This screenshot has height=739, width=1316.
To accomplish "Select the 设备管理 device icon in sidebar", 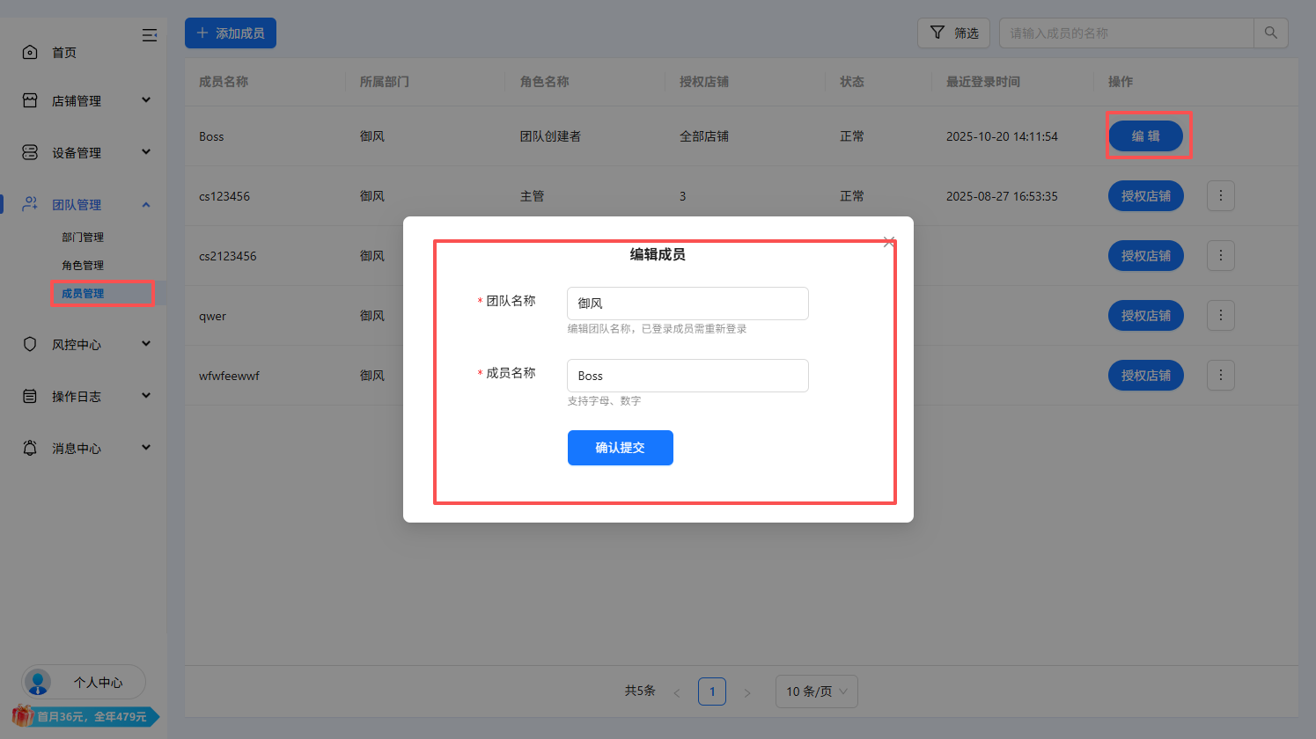I will (x=29, y=151).
